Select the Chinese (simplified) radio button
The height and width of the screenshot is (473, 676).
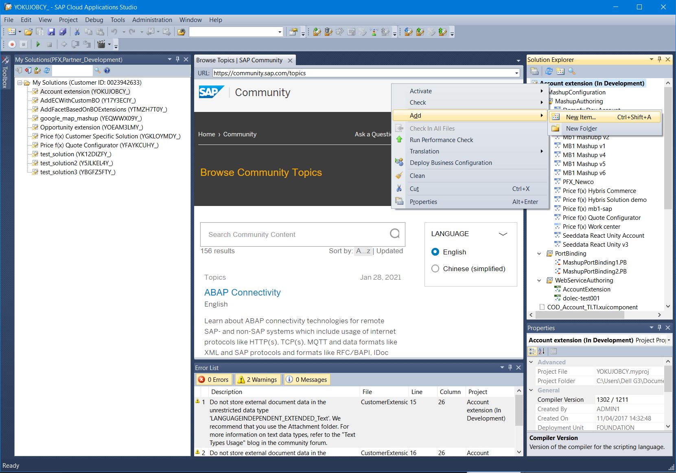tap(435, 269)
